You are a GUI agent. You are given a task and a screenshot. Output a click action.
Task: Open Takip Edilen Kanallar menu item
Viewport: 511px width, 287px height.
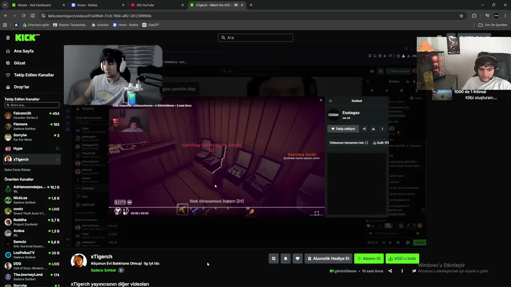click(x=34, y=75)
